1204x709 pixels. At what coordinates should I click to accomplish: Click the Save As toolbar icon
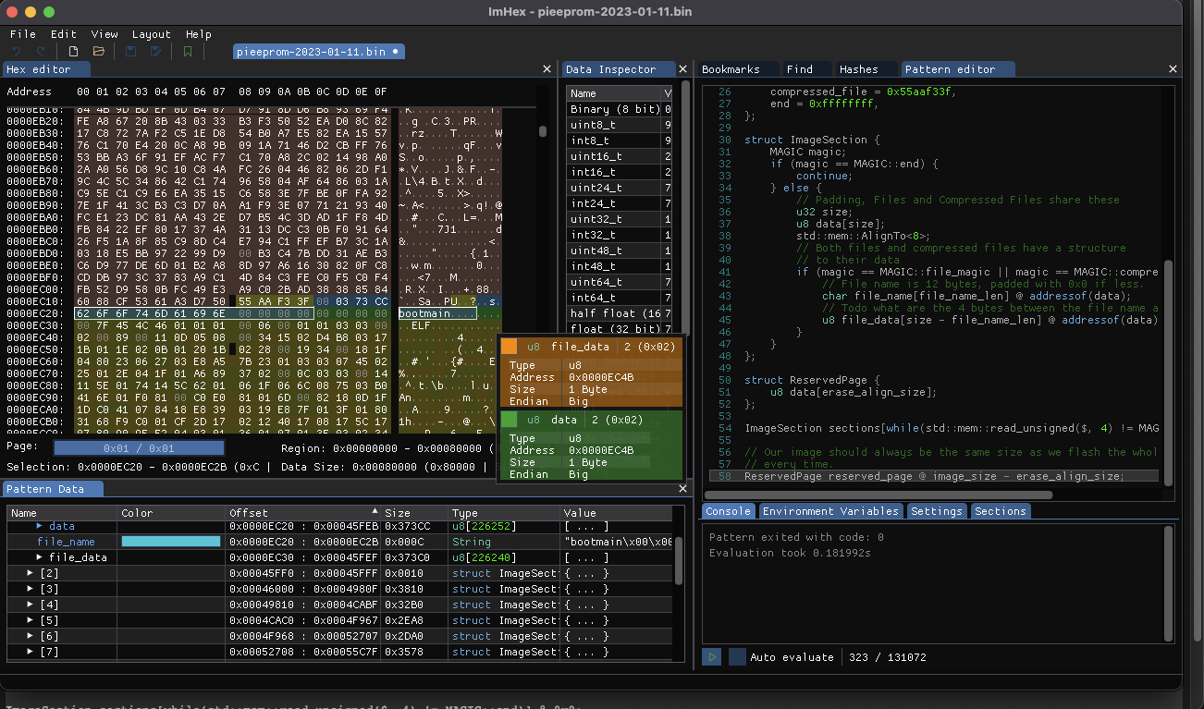coord(156,52)
